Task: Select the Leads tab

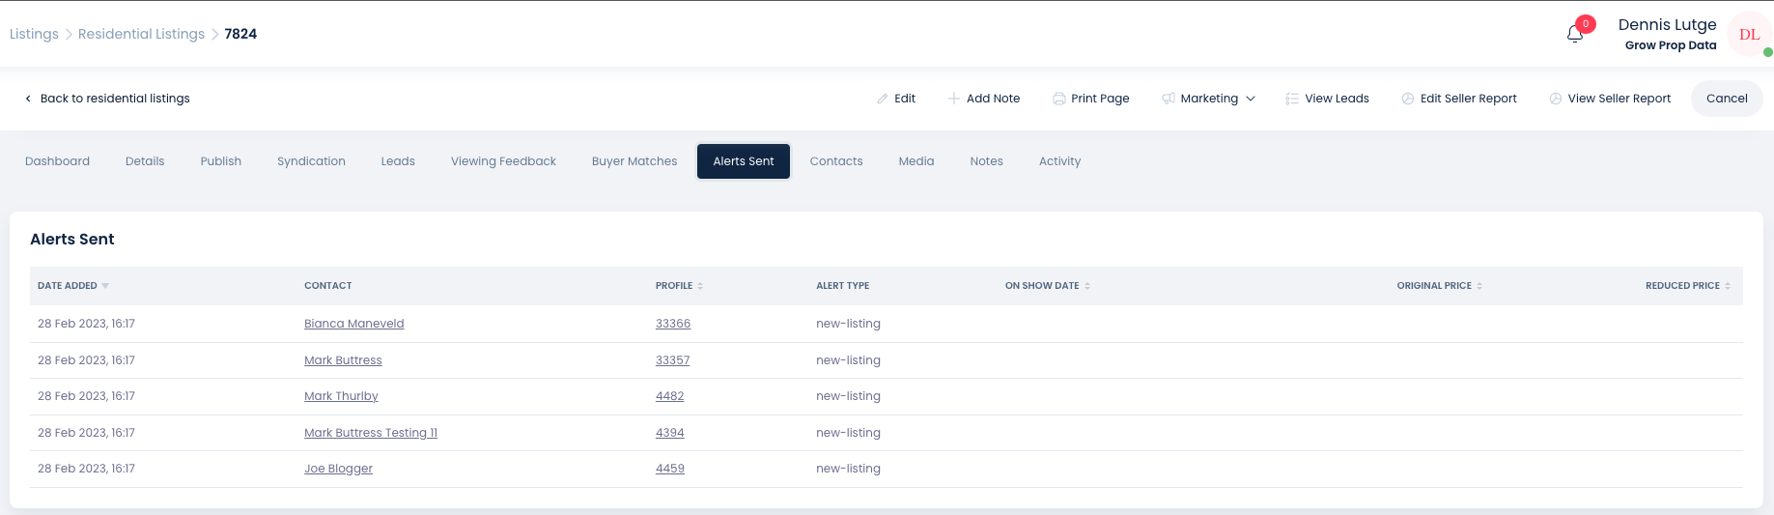Action: coord(398,161)
